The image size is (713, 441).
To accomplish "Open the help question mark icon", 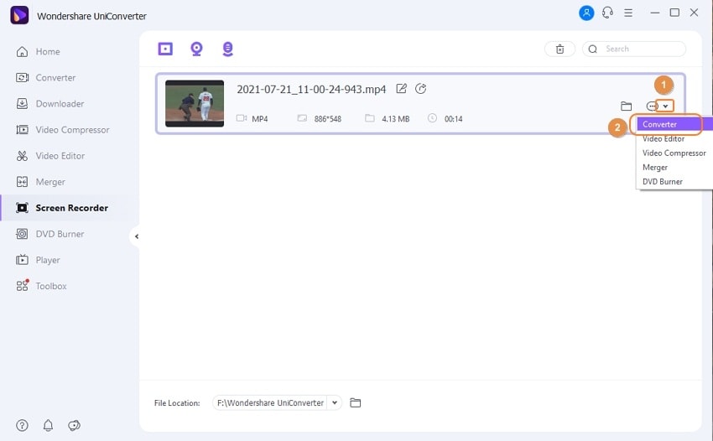I will click(23, 426).
